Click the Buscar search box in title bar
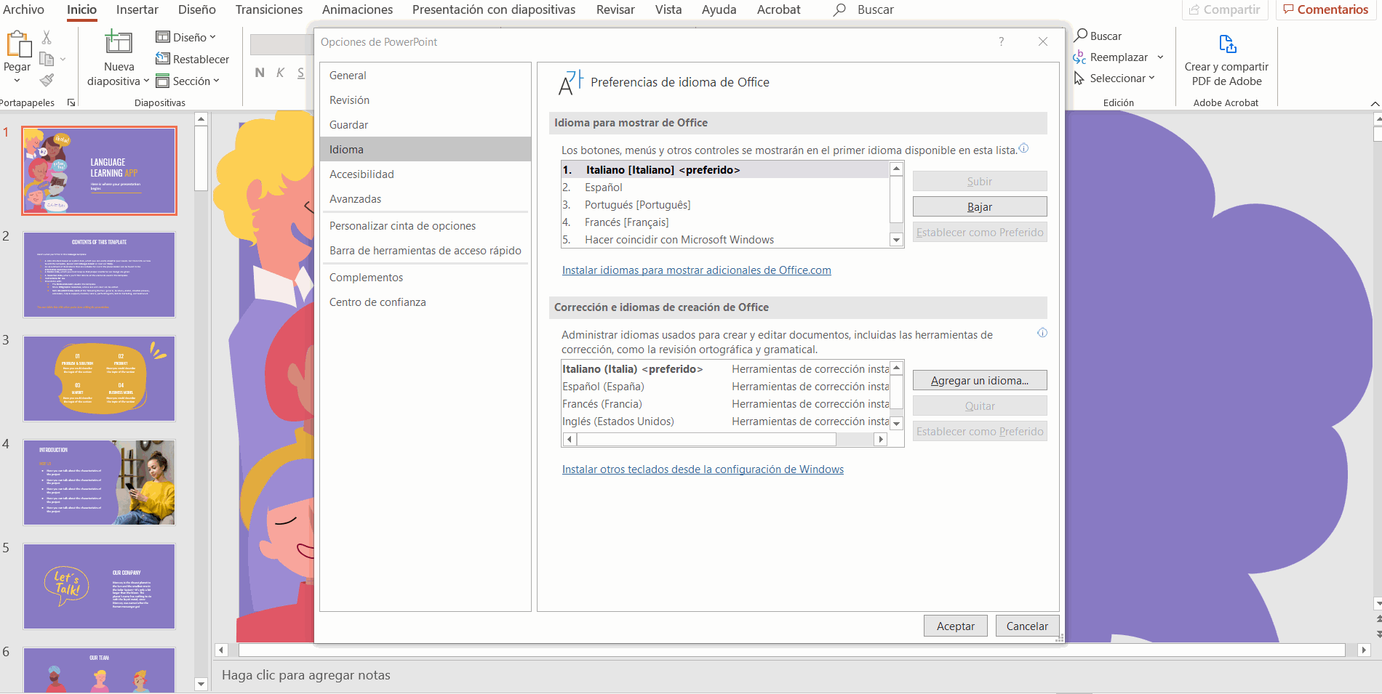The width and height of the screenshot is (1382, 694). [x=863, y=9]
